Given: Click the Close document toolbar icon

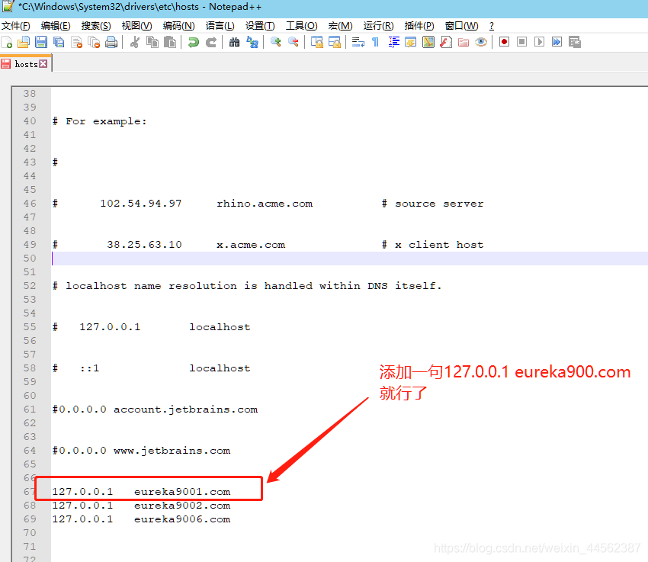Looking at the screenshot, I should click(x=77, y=42).
